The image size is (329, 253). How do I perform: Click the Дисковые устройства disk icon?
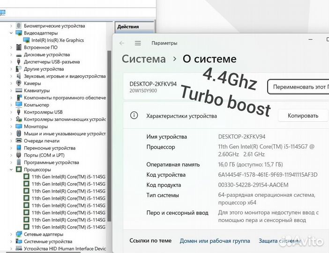pos(19,55)
